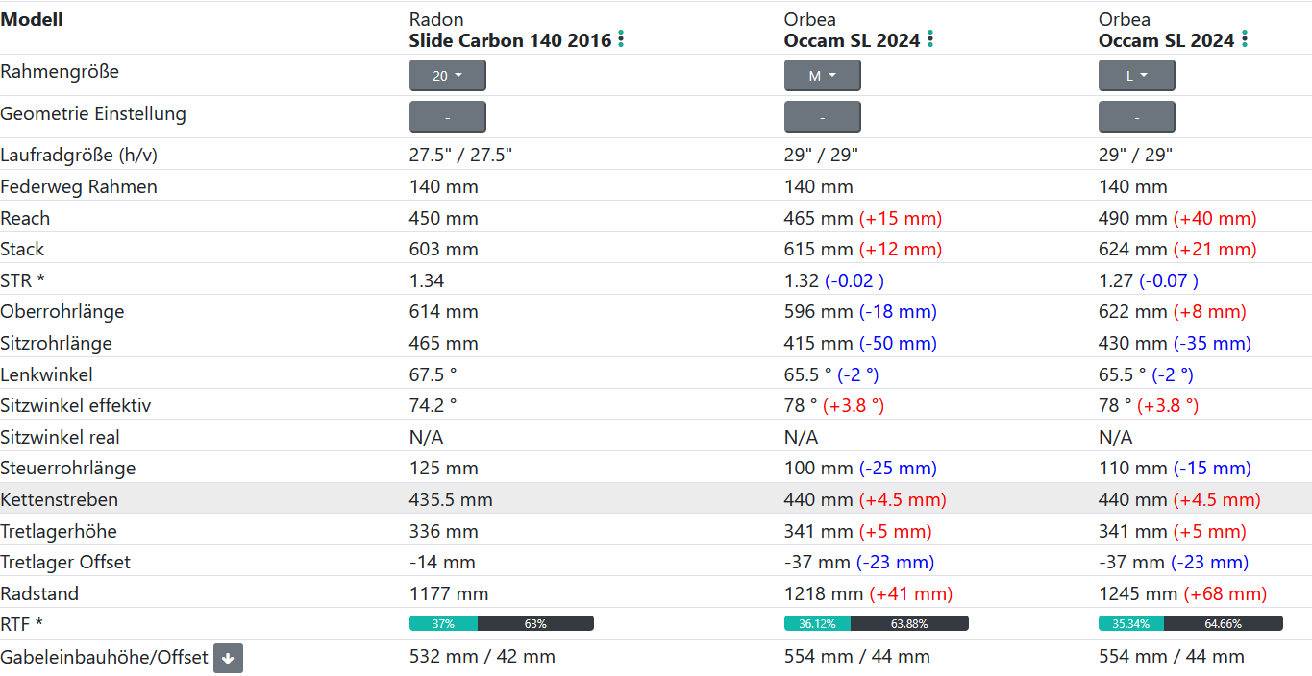Screen dimensions: 1312x676
Task: Open frame size dropdown showing 20
Action: point(447,76)
